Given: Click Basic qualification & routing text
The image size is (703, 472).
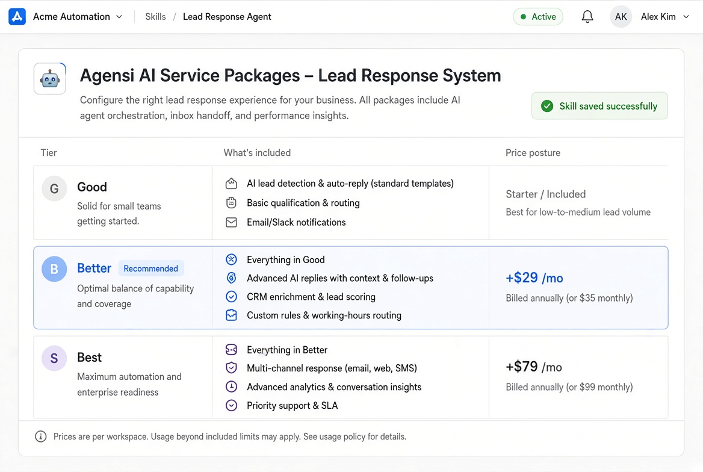Looking at the screenshot, I should 303,203.
